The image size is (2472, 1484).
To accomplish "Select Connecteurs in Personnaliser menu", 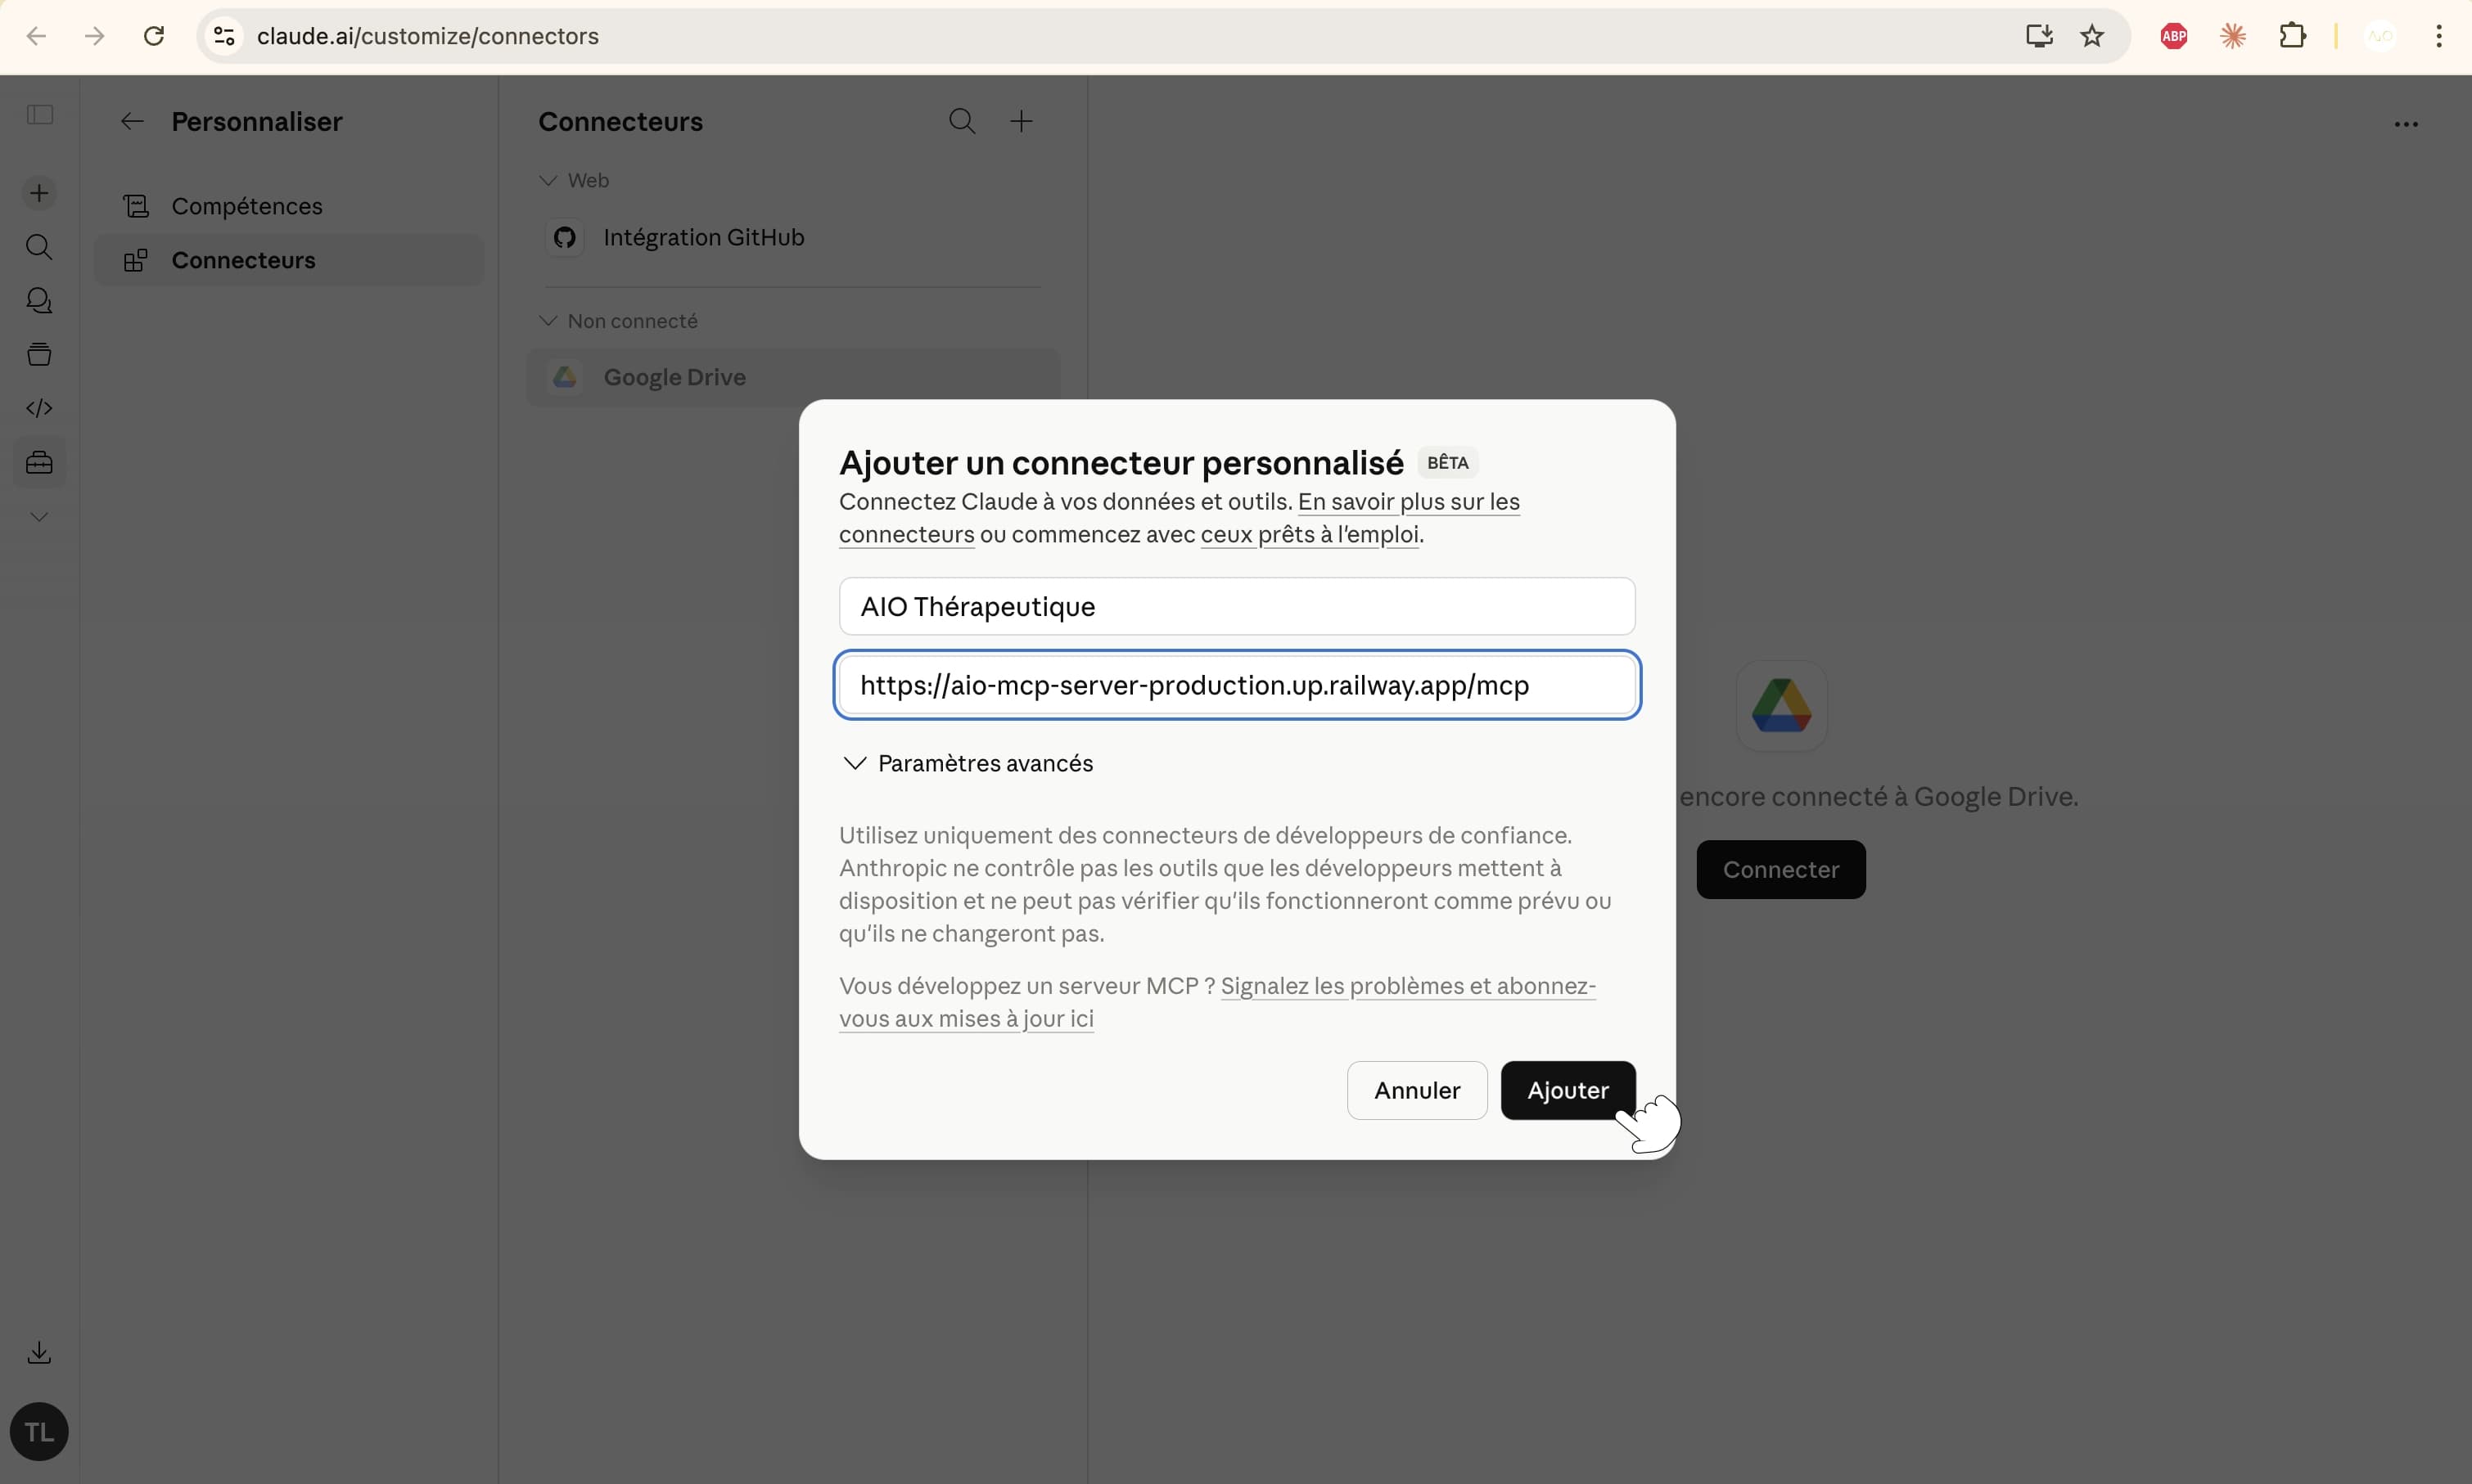I will click(x=290, y=260).
